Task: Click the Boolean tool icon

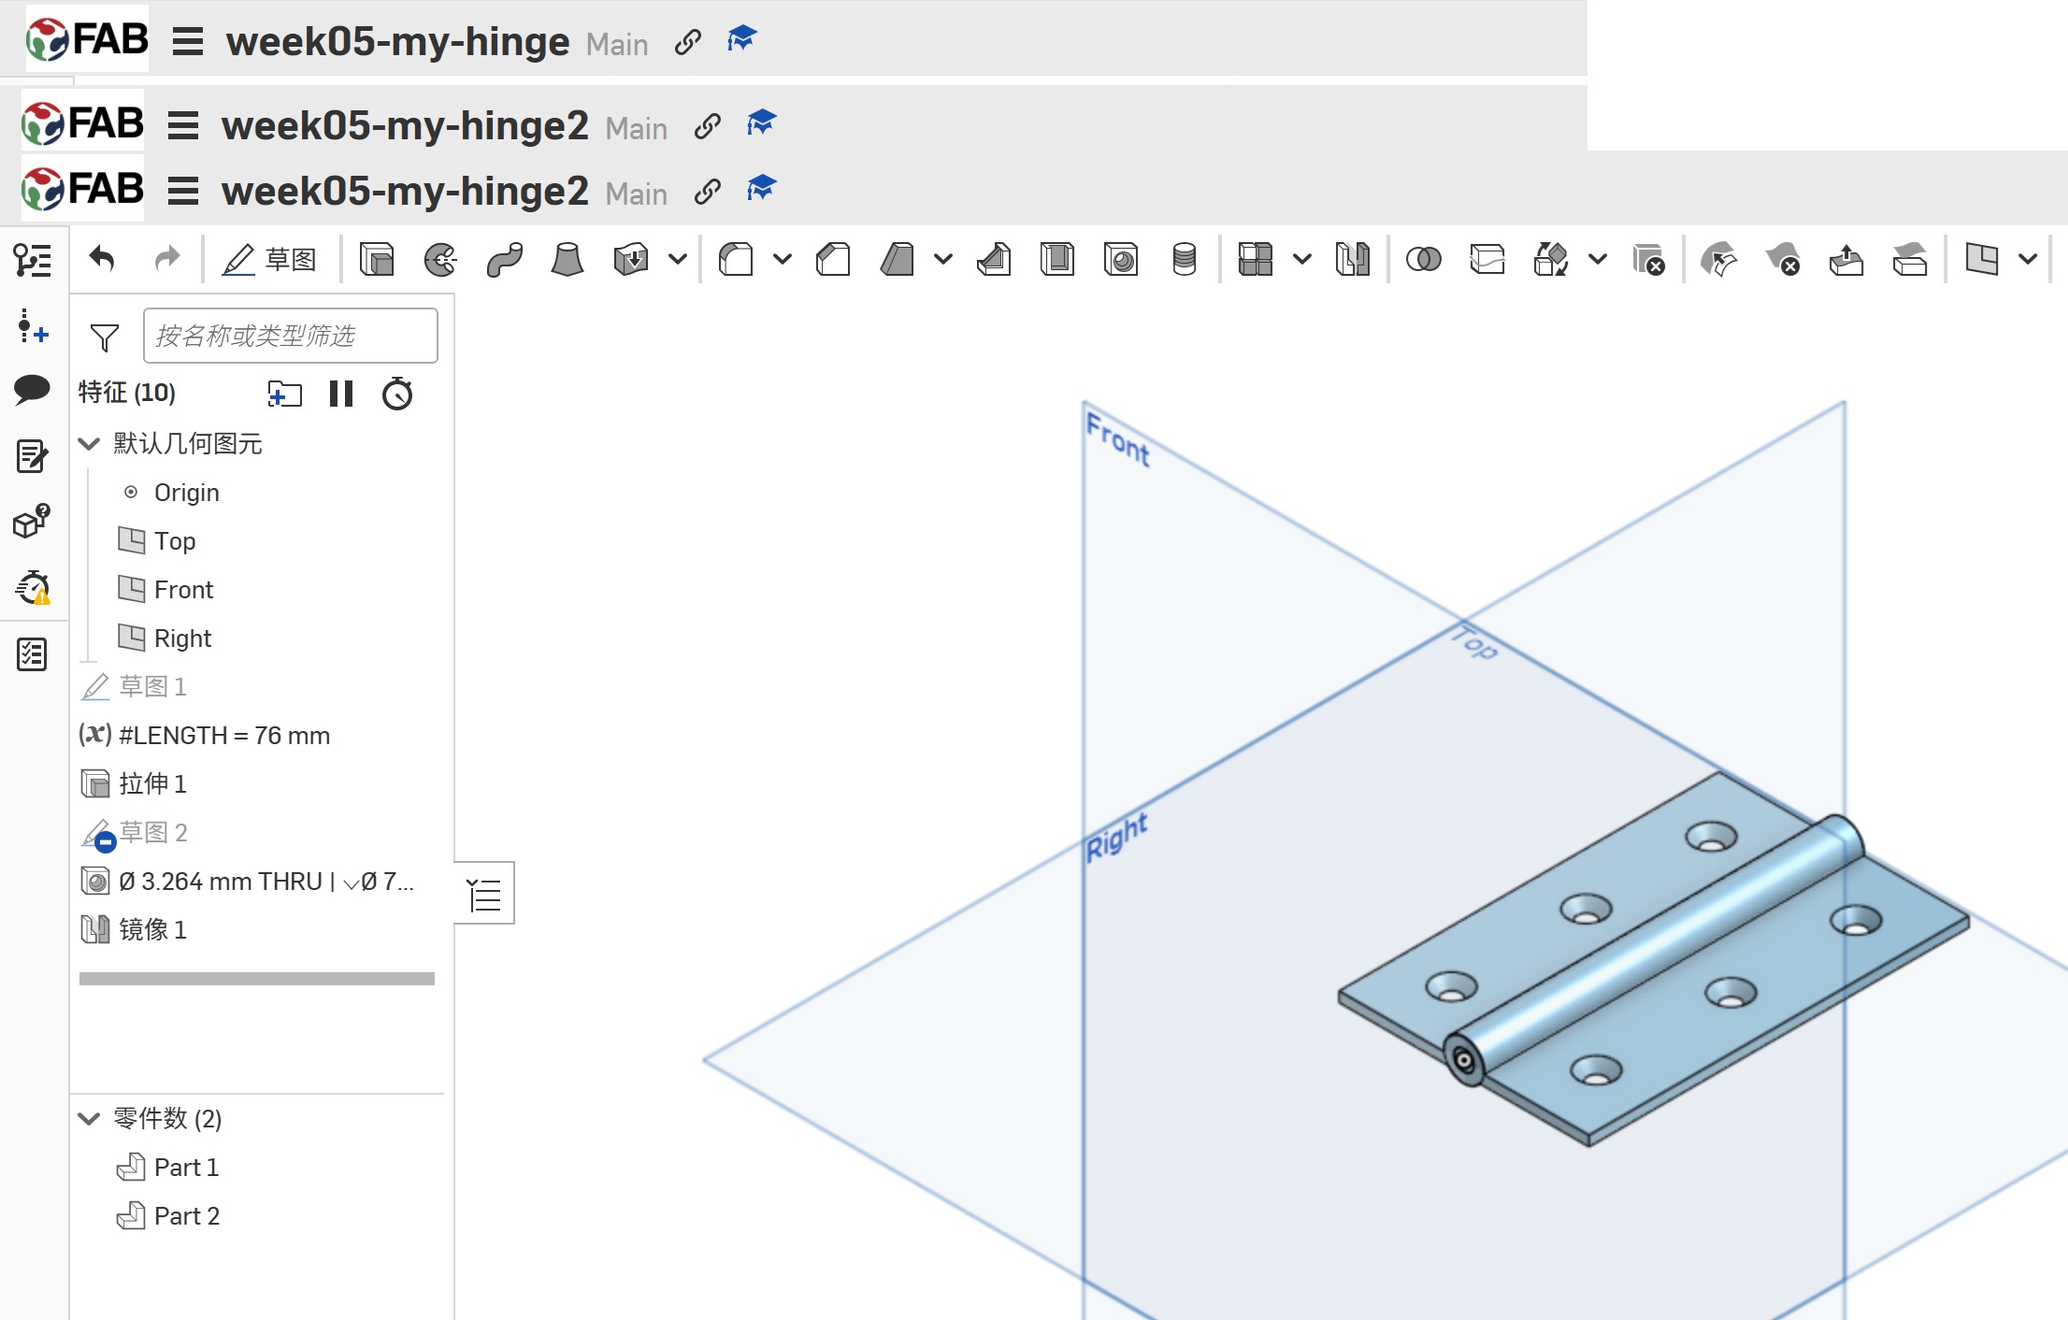Action: [x=1423, y=259]
